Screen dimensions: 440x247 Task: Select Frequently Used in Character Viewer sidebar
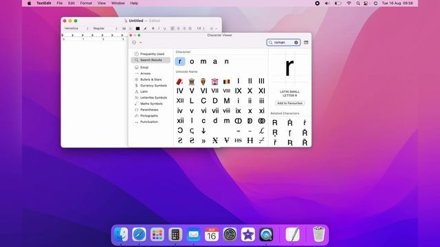pos(151,54)
